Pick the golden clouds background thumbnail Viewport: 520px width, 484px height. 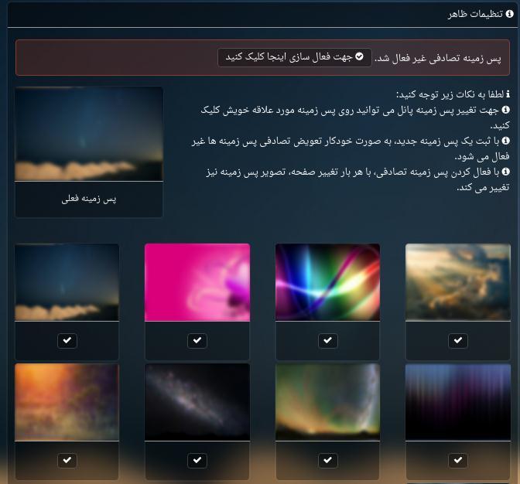point(458,281)
